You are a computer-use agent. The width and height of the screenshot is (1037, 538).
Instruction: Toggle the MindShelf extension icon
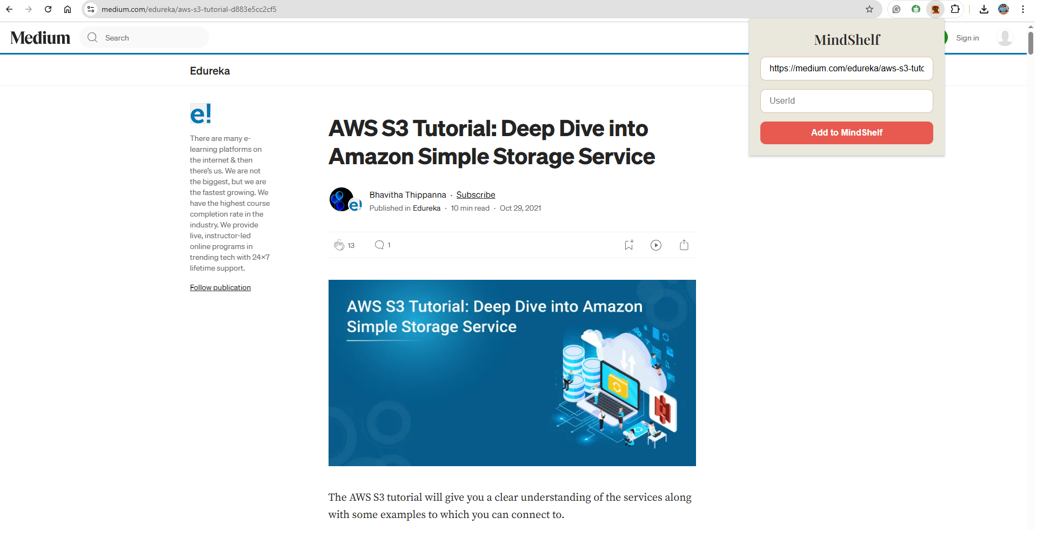(935, 9)
